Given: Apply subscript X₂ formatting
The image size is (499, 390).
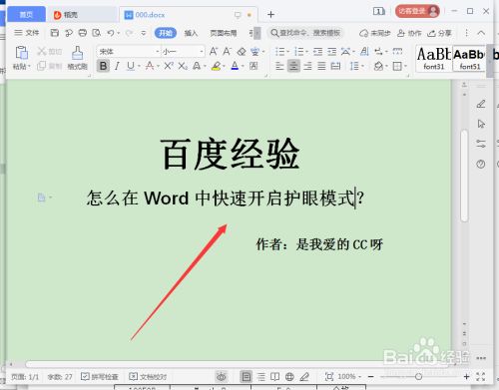Looking at the screenshot, I should point(183,66).
